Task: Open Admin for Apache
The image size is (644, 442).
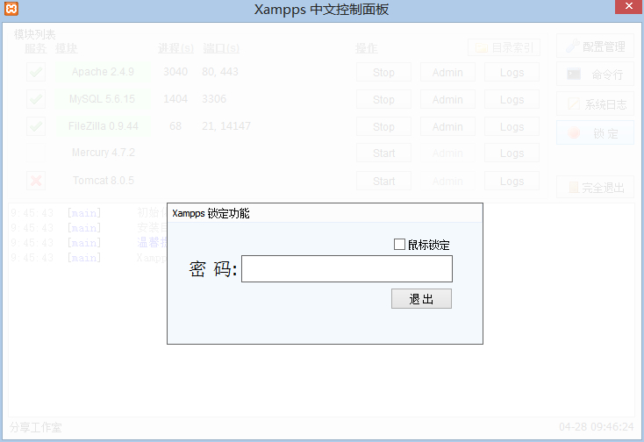Action: (x=447, y=72)
